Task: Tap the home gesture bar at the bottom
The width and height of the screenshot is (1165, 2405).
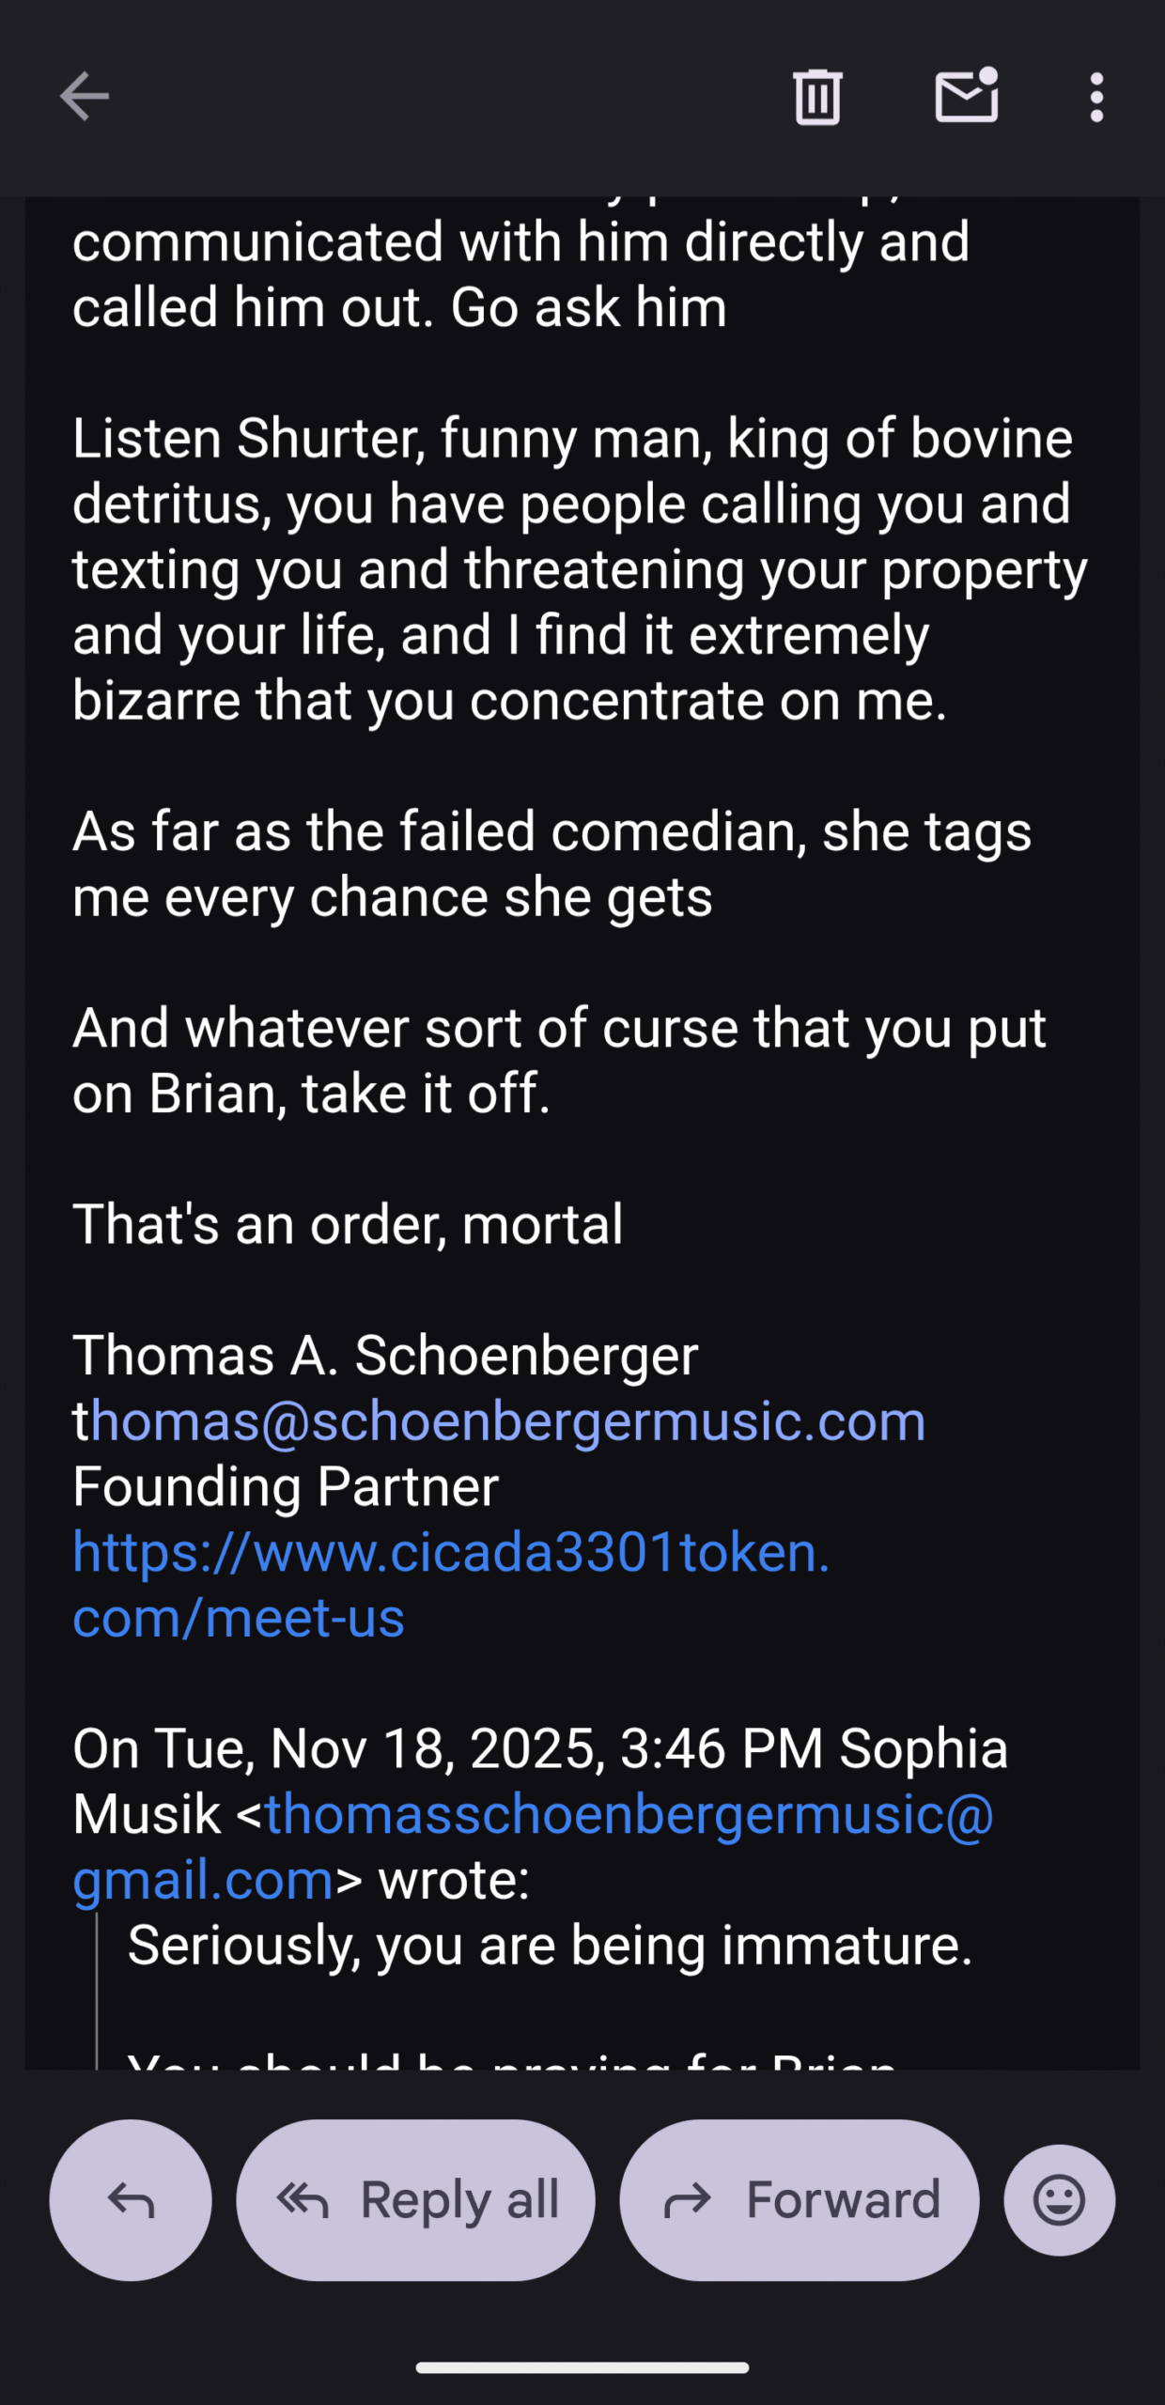Action: coord(582,2367)
